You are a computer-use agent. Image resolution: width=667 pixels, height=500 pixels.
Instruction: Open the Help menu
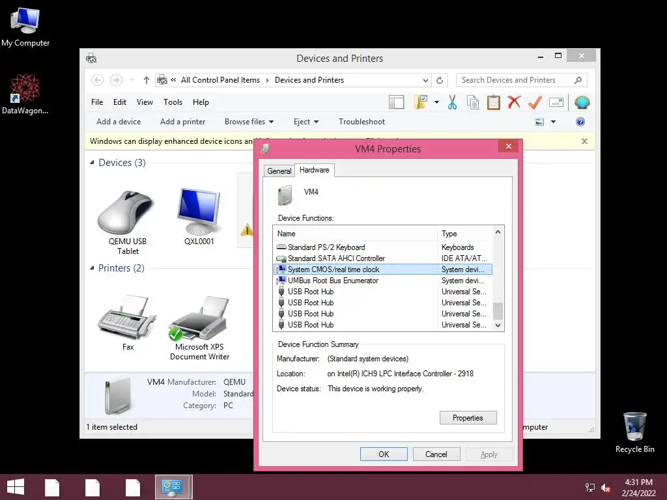point(201,102)
